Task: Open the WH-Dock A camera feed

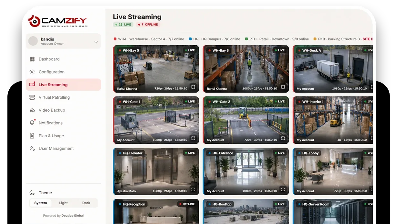Action: [x=333, y=69]
